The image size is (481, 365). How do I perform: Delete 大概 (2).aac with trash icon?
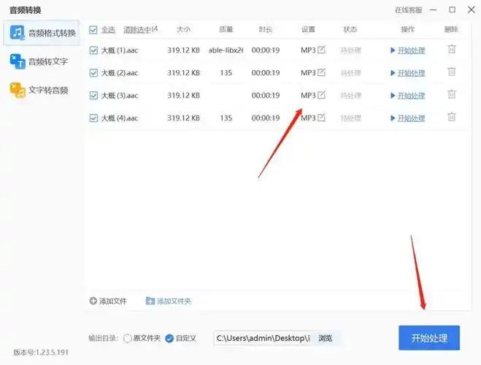pyautogui.click(x=452, y=72)
